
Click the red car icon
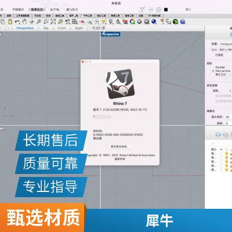(82, 21)
